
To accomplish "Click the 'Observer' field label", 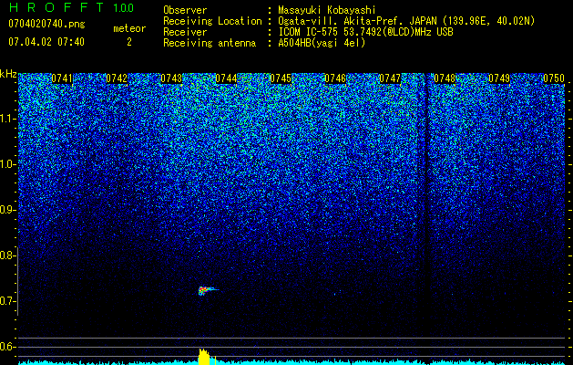I will (185, 10).
